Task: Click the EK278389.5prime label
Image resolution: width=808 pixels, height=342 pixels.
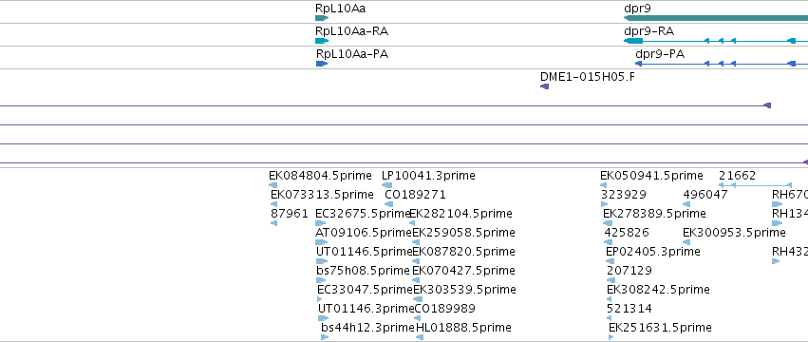Action: click(x=654, y=214)
